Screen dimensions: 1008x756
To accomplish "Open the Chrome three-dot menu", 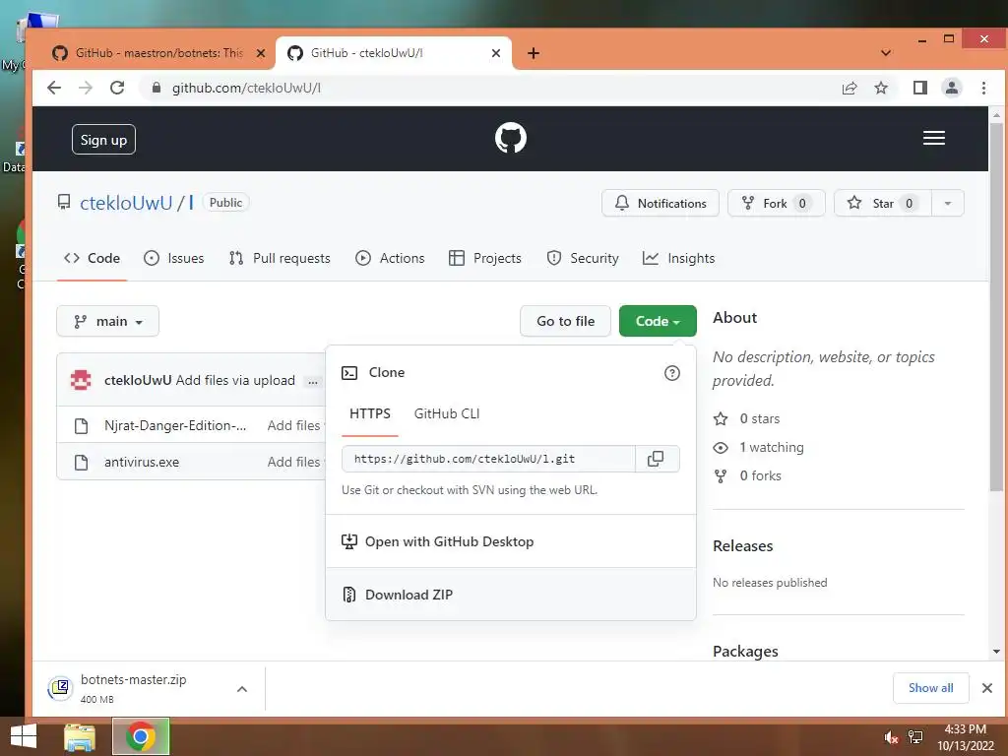I will pyautogui.click(x=983, y=88).
